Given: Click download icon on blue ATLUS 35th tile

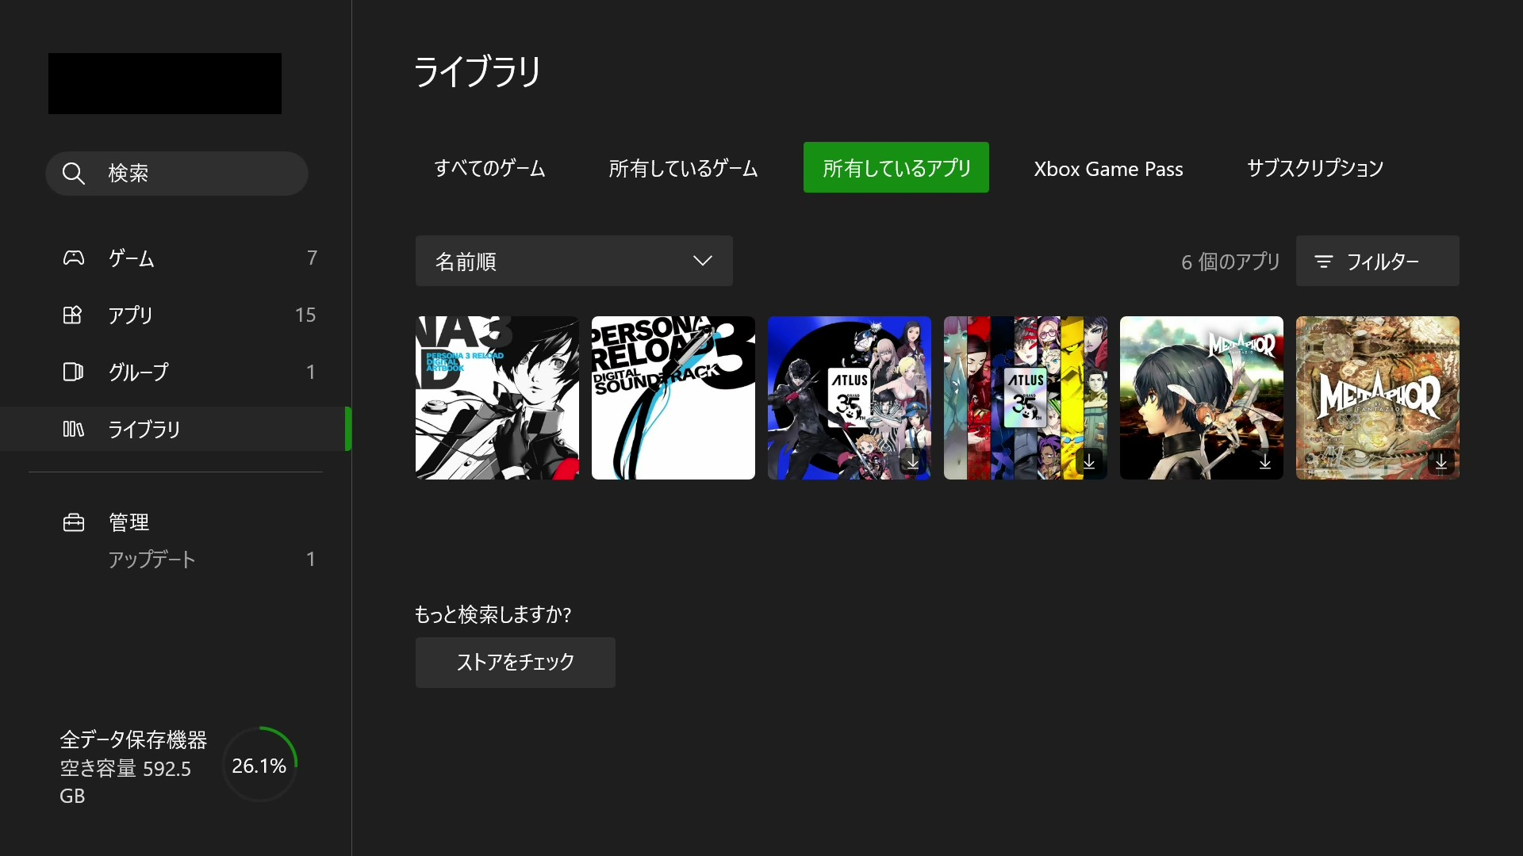Looking at the screenshot, I should pos(913,461).
